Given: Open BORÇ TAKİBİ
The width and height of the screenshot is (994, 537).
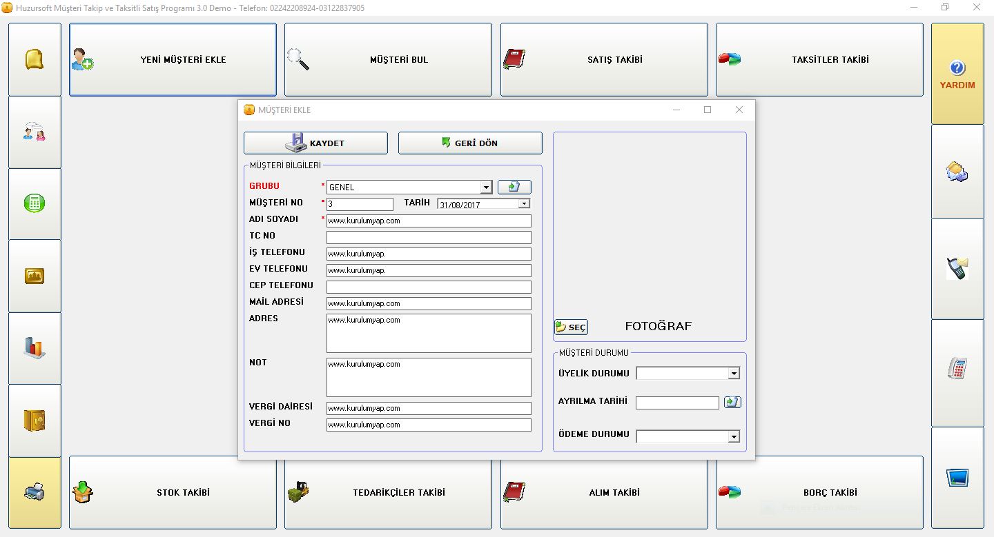Looking at the screenshot, I should (819, 492).
